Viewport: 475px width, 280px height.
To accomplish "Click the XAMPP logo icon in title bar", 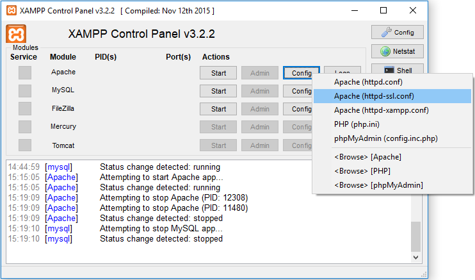I will click(x=12, y=11).
